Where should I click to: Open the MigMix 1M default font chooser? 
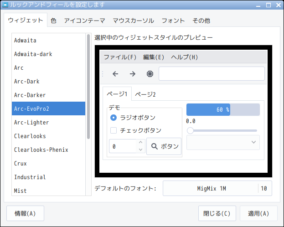tap(217, 188)
